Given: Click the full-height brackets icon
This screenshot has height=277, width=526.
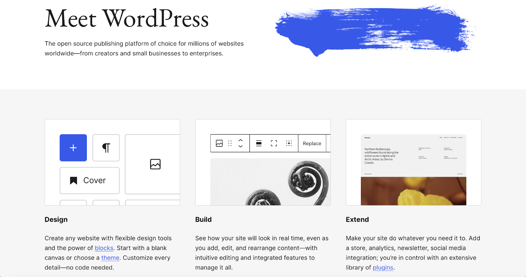Looking at the screenshot, I should tap(274, 143).
